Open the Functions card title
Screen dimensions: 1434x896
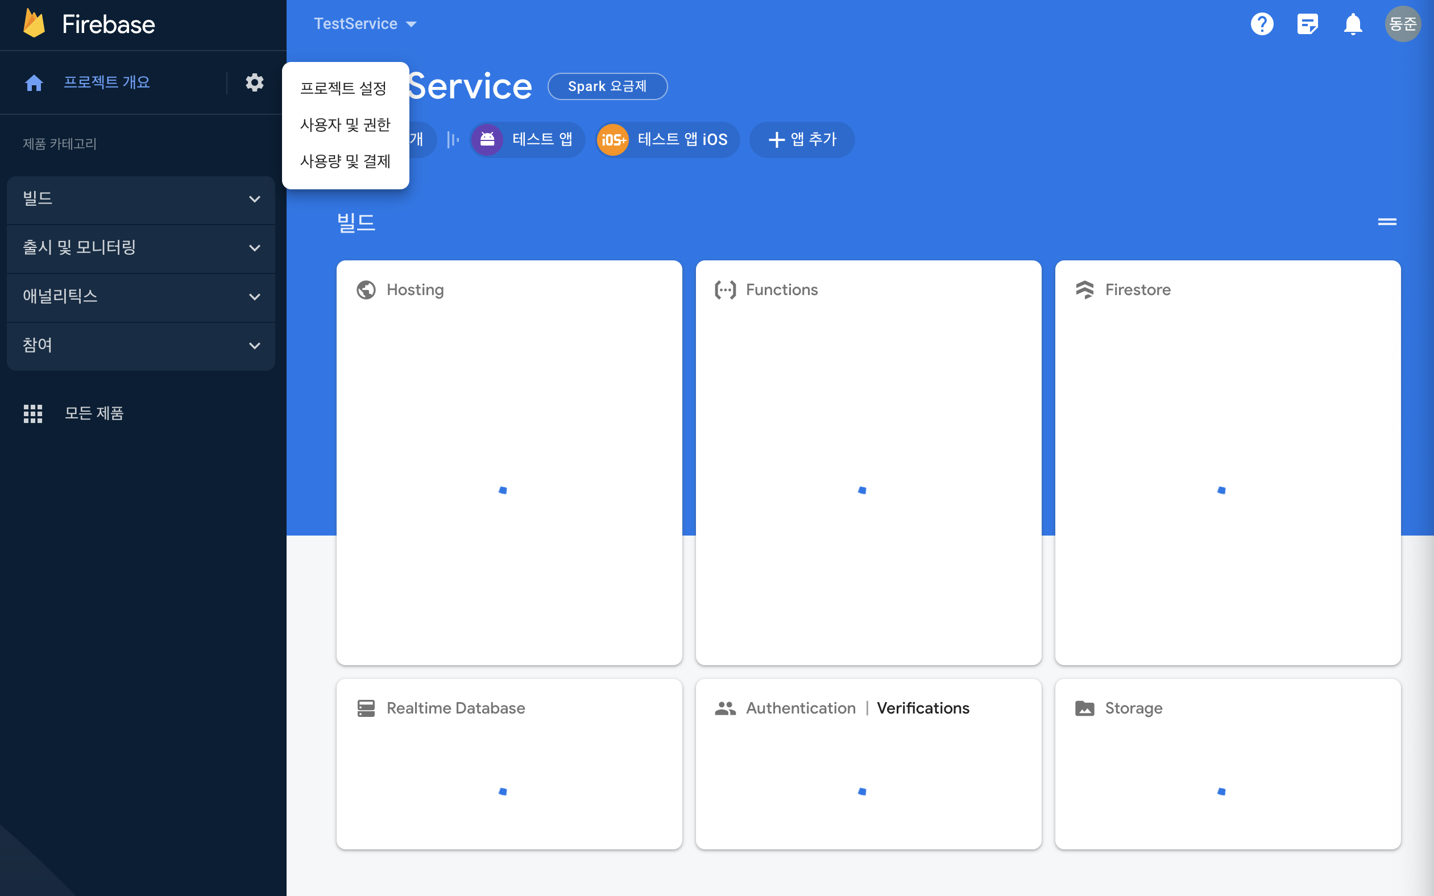pos(782,290)
